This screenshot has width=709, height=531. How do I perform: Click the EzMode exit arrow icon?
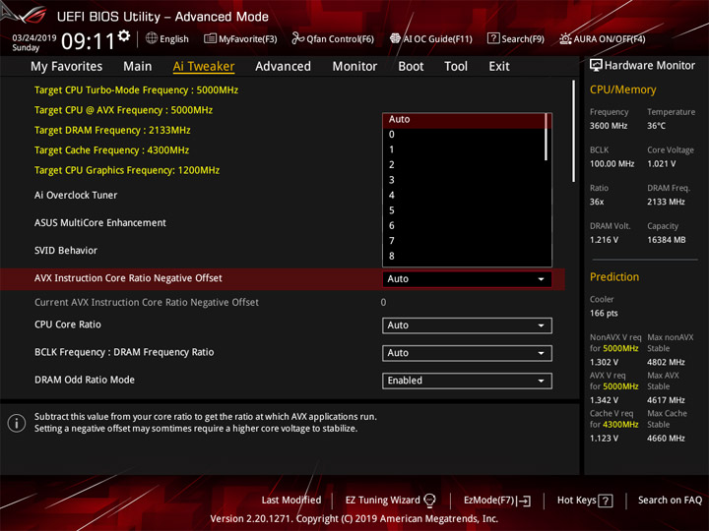pyautogui.click(x=524, y=501)
